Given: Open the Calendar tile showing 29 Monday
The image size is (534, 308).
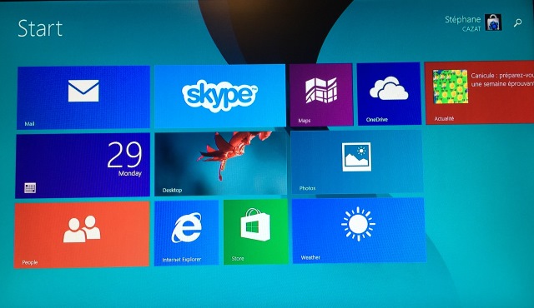Looking at the screenshot, I should click(x=83, y=166).
